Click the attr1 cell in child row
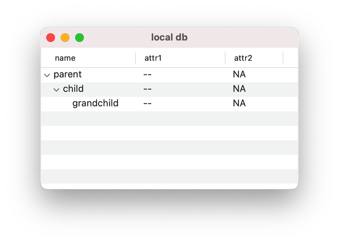Image resolution: width=339 pixels, height=243 pixels. 148,89
